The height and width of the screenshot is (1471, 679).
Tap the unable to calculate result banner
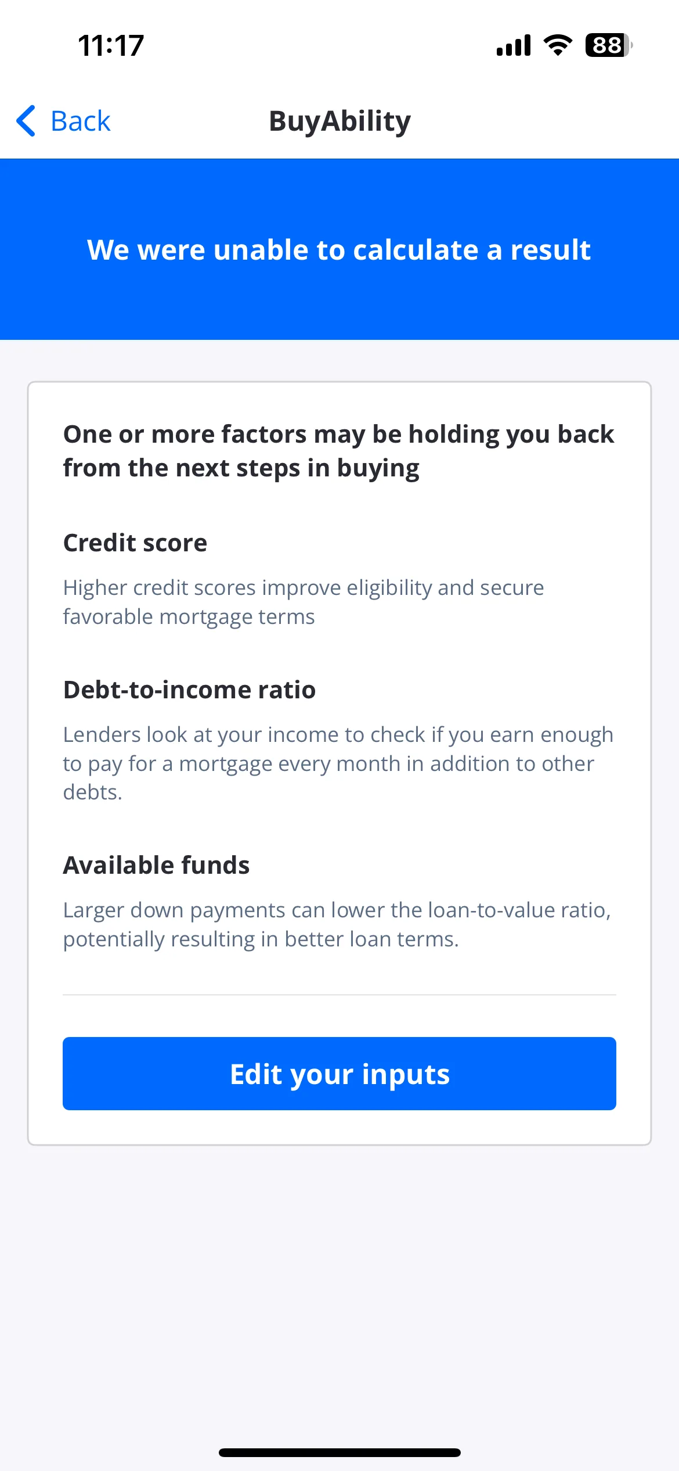(x=339, y=250)
